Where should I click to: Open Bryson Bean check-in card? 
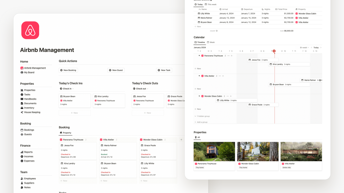[75, 101]
